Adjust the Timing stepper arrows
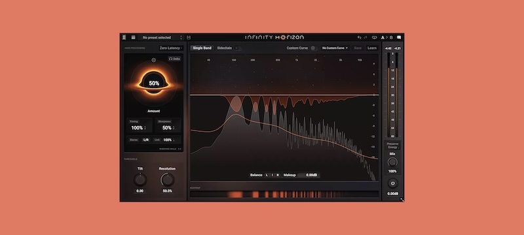The image size is (524, 235). (x=145, y=128)
